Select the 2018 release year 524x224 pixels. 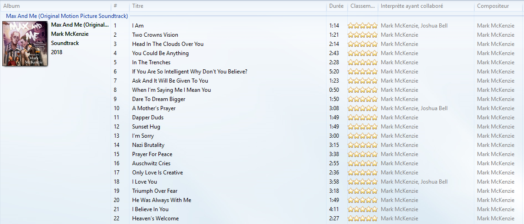(x=57, y=52)
